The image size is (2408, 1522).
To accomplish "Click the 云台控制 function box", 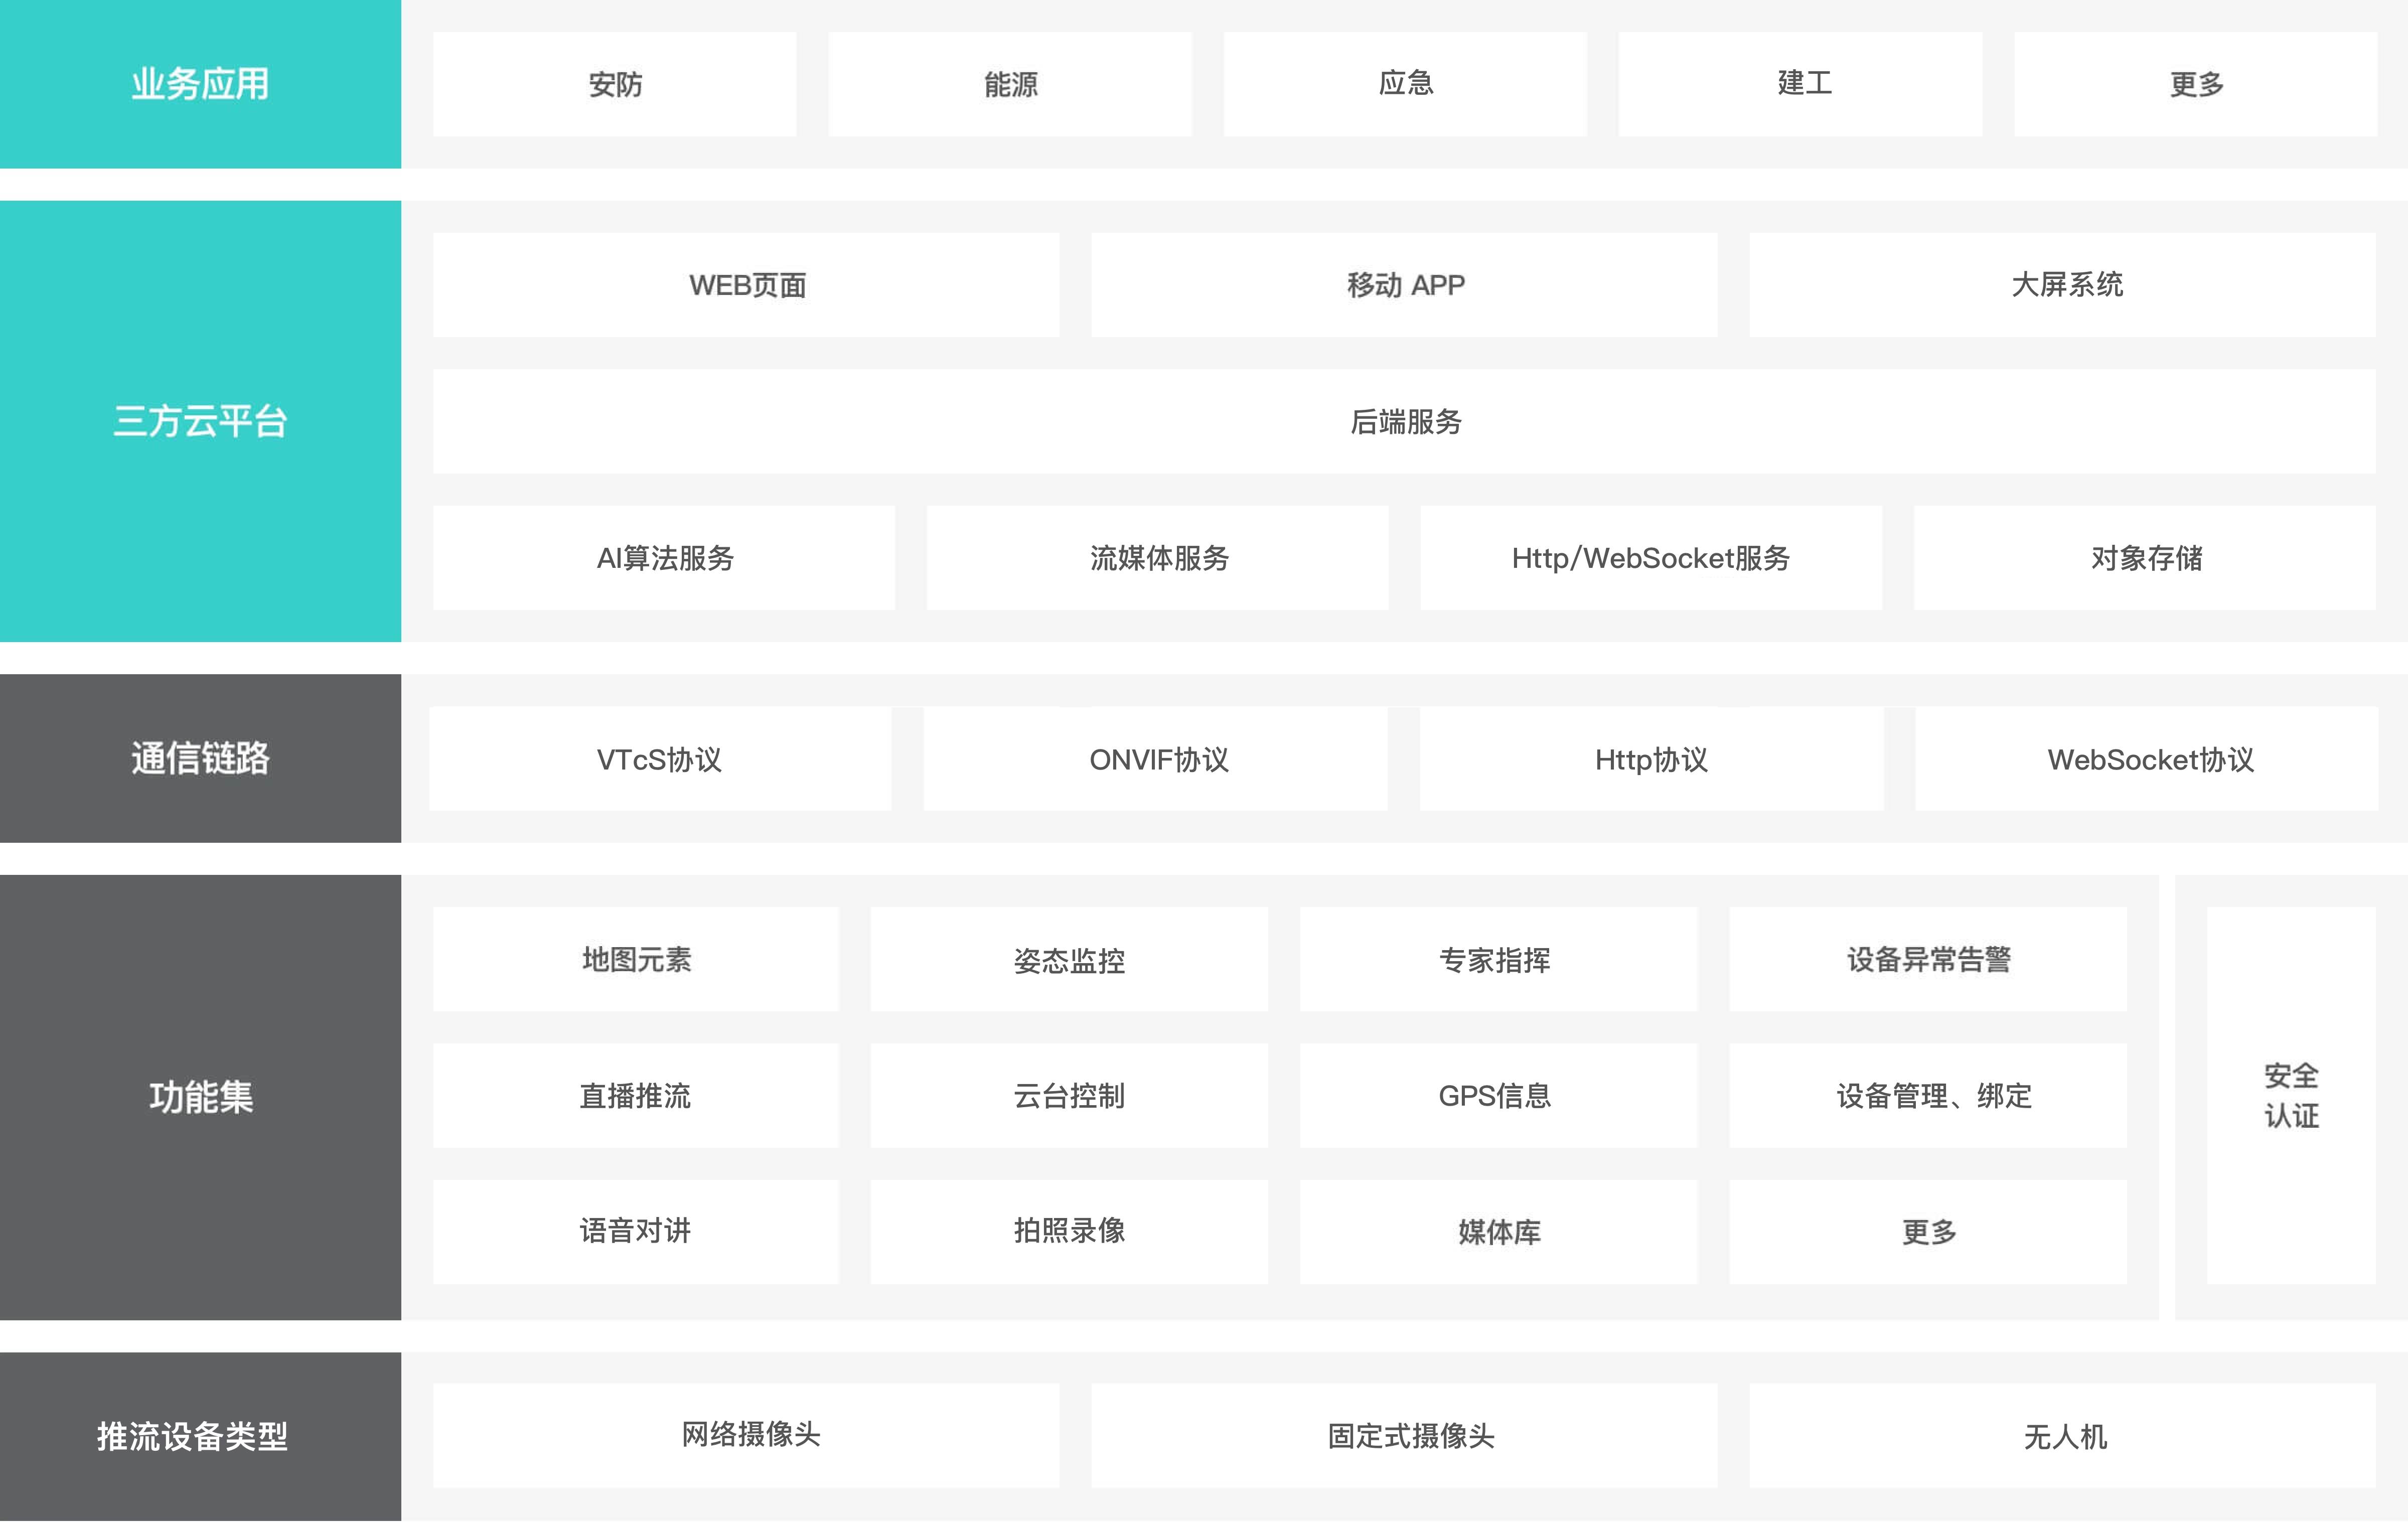I will pyautogui.click(x=1068, y=1095).
